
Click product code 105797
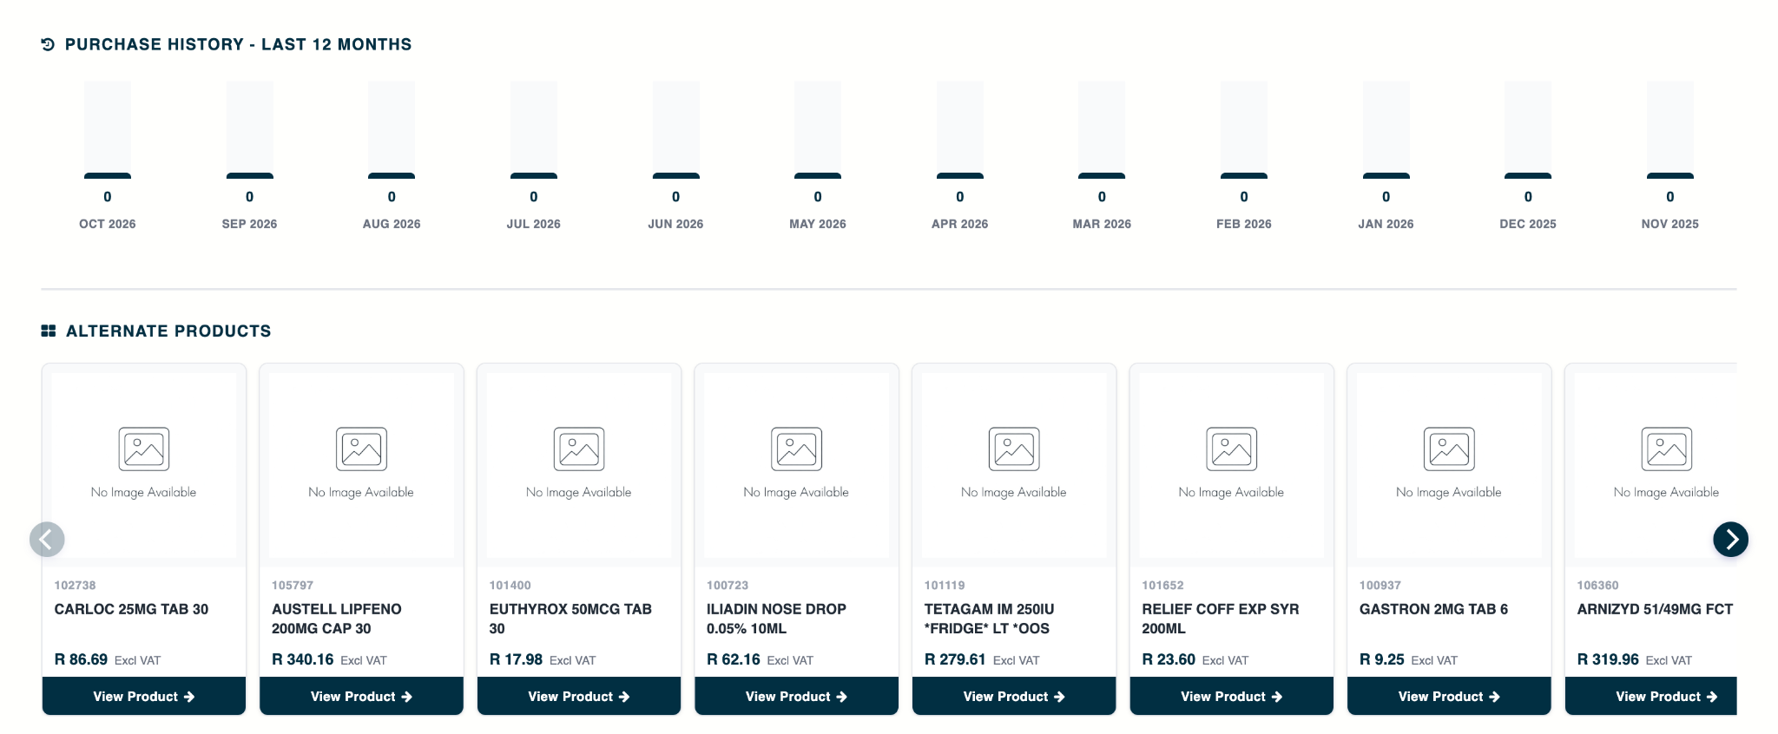[x=293, y=586]
